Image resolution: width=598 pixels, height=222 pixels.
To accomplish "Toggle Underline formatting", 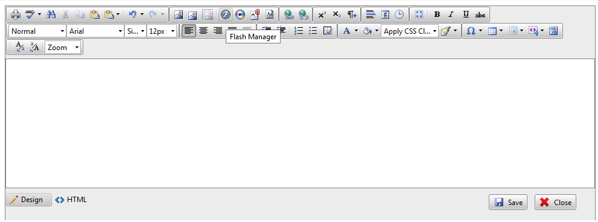I will tap(466, 14).
